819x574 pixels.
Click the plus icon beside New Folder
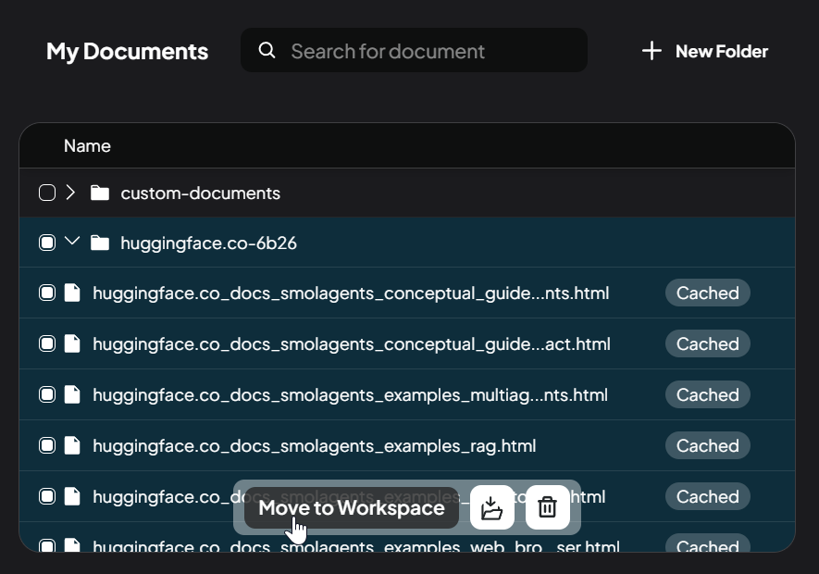coord(651,51)
